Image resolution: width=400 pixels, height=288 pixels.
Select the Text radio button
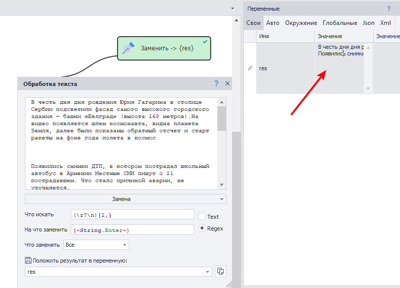coord(202,216)
